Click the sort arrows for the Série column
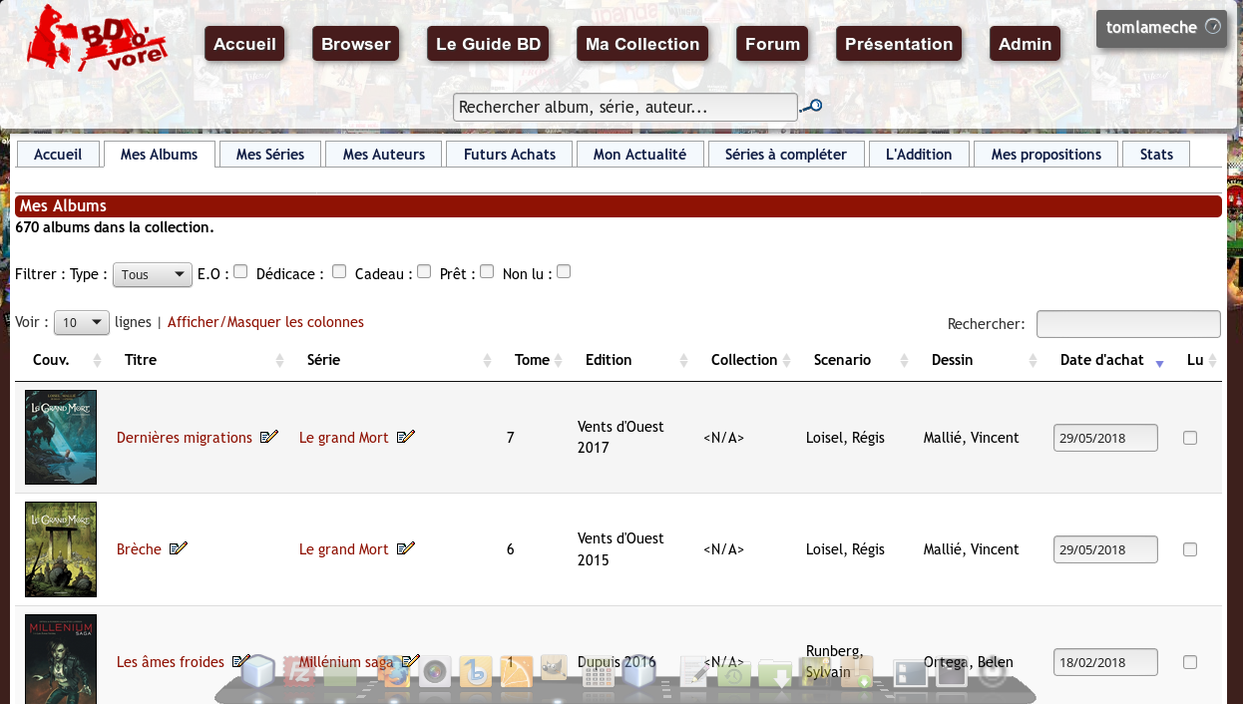 (488, 361)
